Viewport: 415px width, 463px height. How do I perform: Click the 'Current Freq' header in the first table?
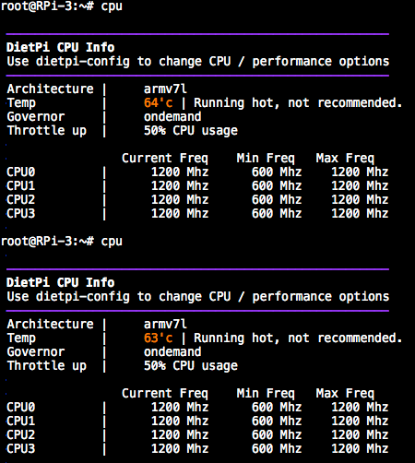pyautogui.click(x=165, y=159)
